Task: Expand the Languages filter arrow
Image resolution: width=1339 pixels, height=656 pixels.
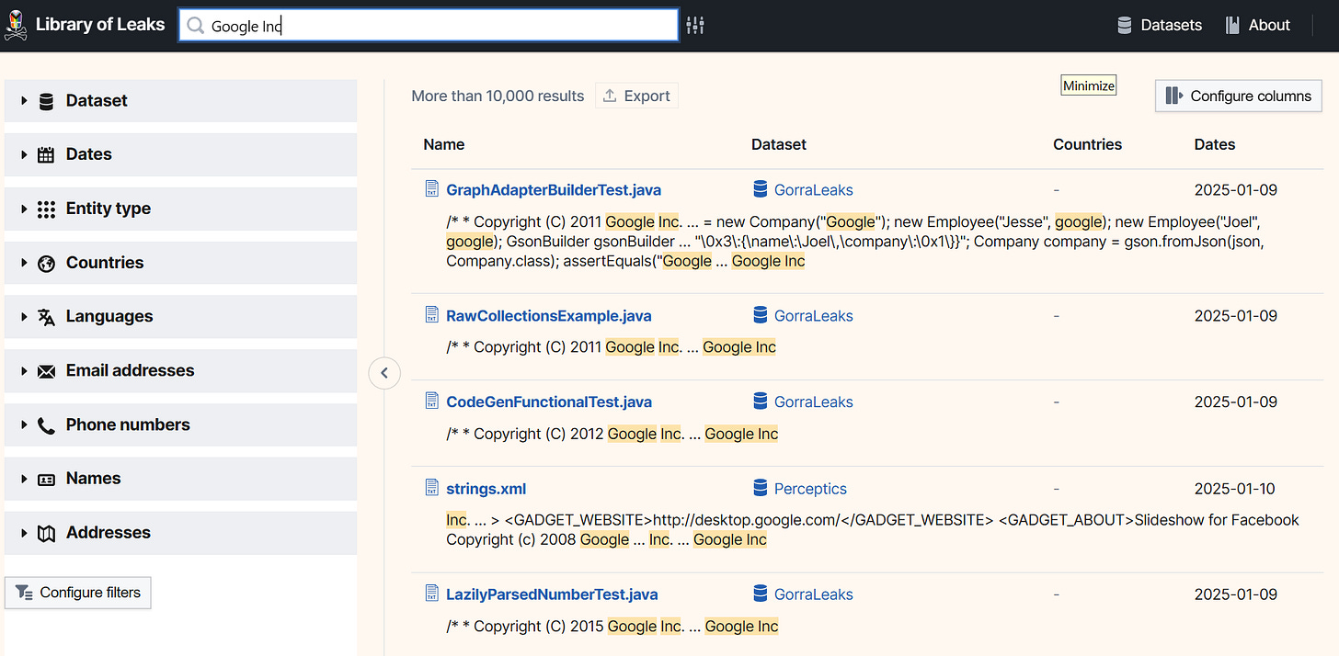Action: tap(24, 317)
